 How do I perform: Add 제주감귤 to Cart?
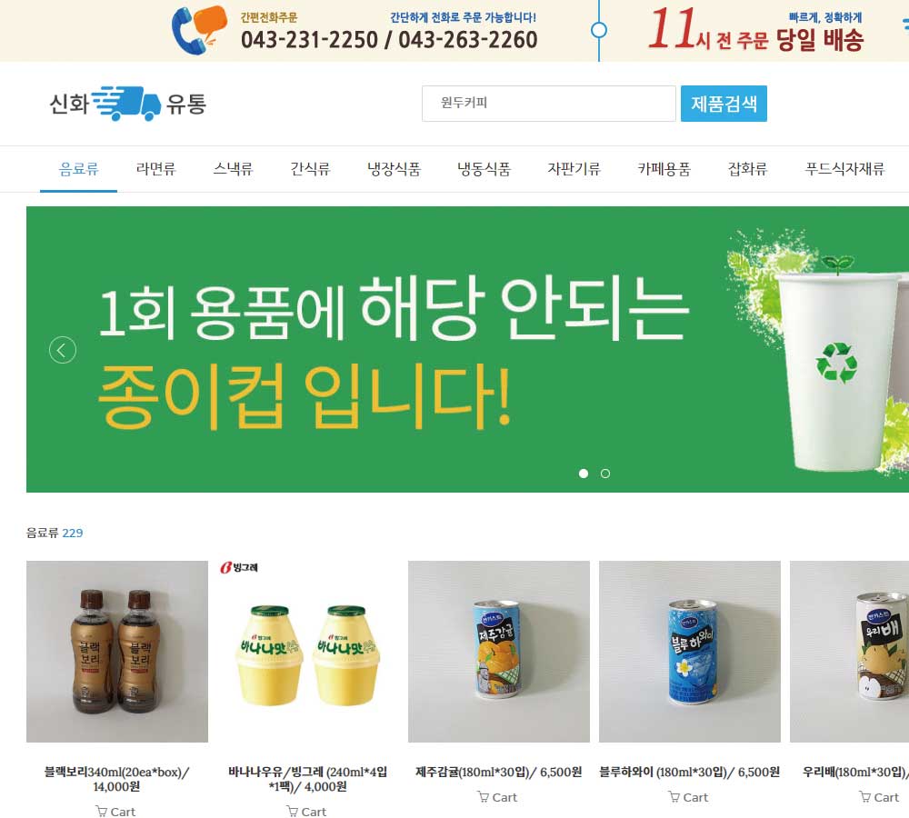[x=497, y=797]
